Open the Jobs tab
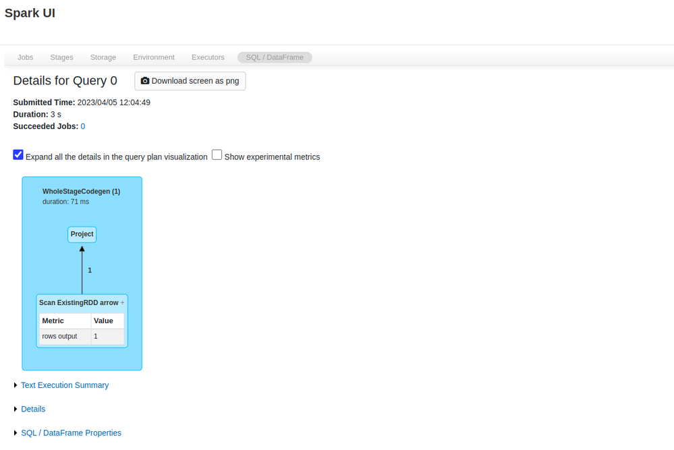 25,57
